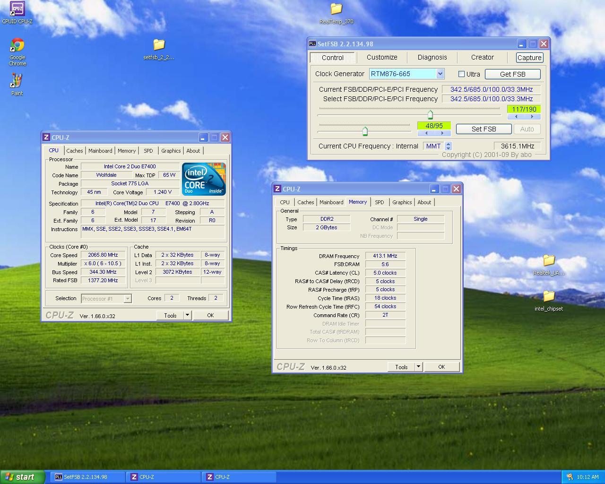Screen dimensions: 605x484
Task: Open Caches tab in left CPU-Z window
Action: [x=74, y=151]
